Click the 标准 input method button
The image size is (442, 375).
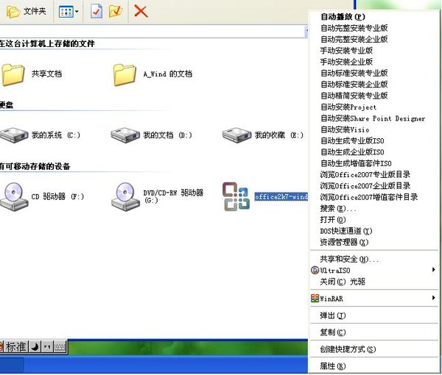click(16, 346)
